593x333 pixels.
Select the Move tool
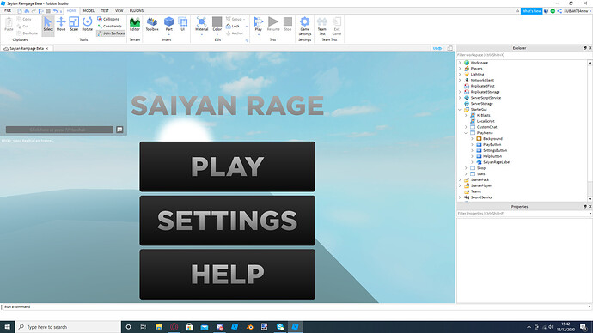(61, 24)
